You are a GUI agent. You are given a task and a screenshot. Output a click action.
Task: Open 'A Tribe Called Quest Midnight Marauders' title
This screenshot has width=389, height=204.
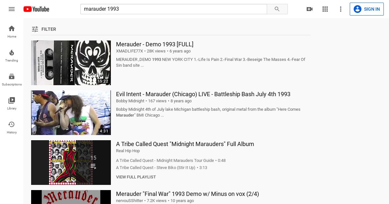pos(185,144)
